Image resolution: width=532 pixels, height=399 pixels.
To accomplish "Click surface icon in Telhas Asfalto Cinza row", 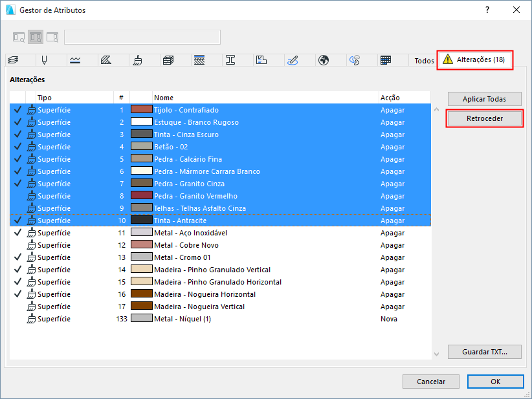I will pos(31,208).
